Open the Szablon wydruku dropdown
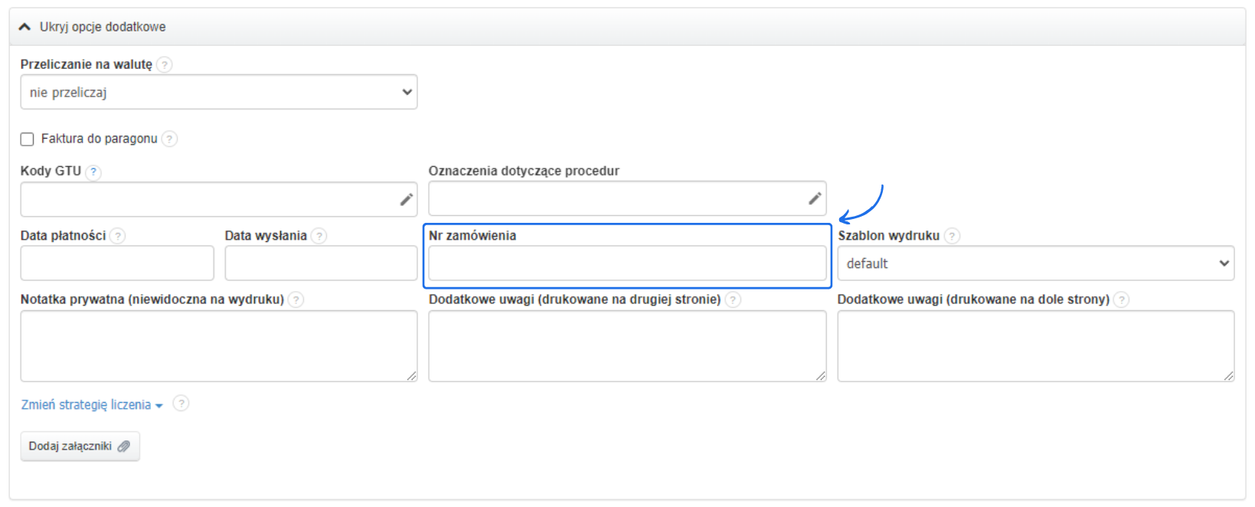Image resolution: width=1255 pixels, height=507 pixels. click(x=1035, y=263)
